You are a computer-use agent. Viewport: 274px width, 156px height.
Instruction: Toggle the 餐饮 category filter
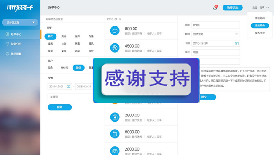point(50,37)
